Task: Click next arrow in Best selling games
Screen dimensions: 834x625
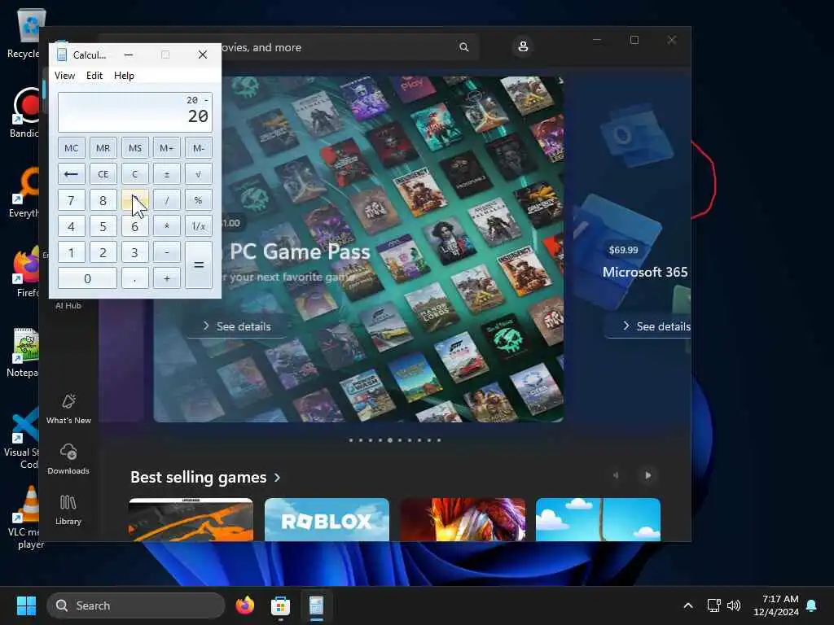Action: coord(647,475)
